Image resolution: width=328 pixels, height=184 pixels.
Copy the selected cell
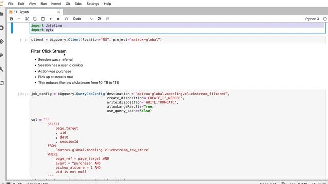[x=35, y=19]
